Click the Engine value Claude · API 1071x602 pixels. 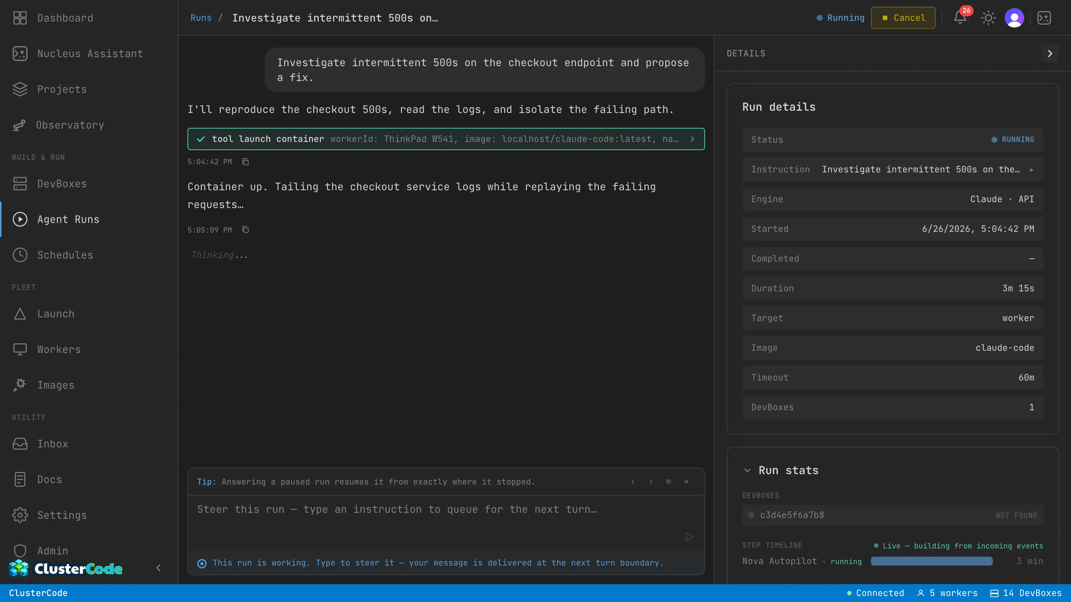1002,199
